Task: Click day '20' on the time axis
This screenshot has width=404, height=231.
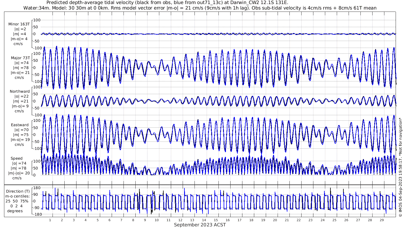Action: coord(275,220)
